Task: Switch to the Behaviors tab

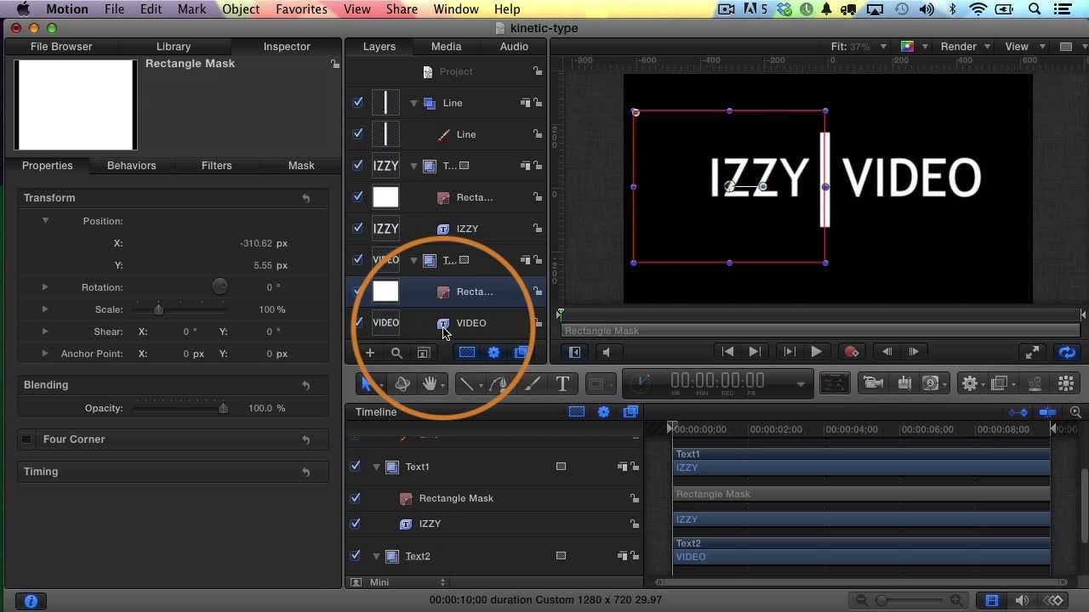Action: coord(131,166)
